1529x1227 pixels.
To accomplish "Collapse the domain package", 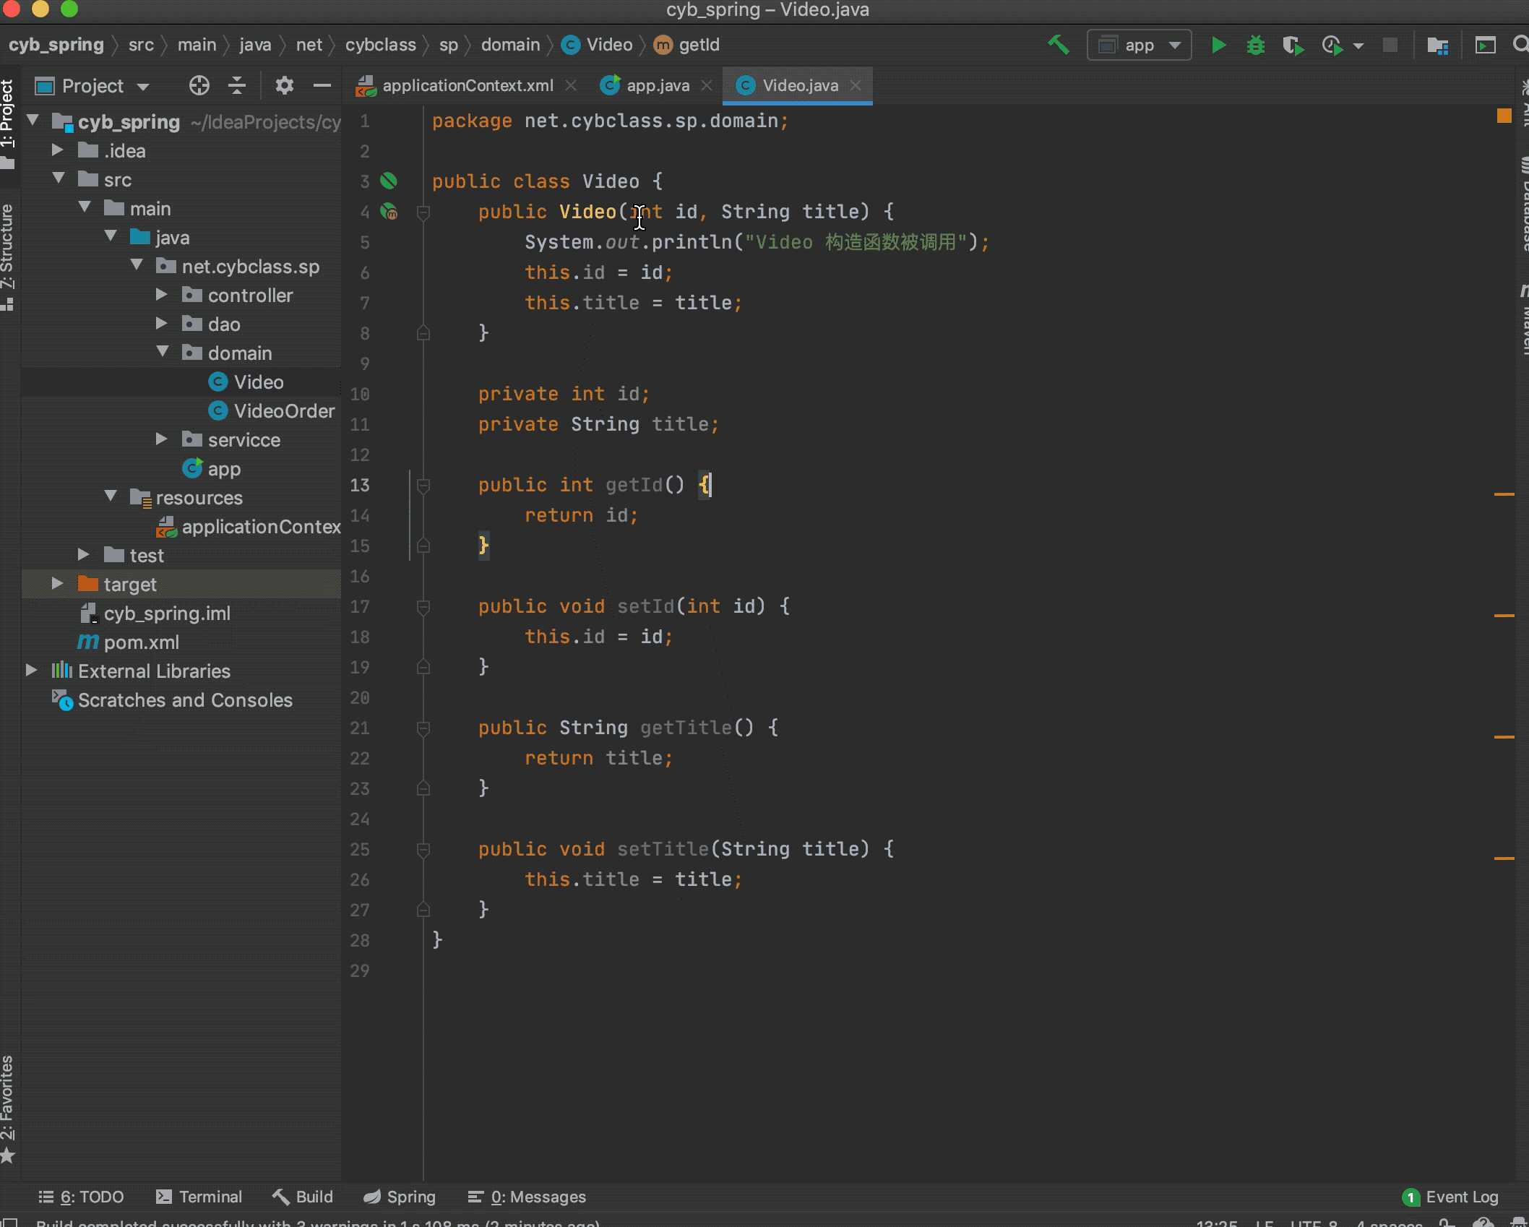I will click(x=163, y=351).
